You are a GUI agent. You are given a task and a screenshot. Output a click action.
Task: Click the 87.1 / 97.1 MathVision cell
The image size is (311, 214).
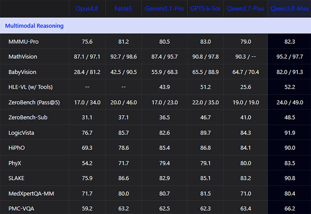coord(87,56)
